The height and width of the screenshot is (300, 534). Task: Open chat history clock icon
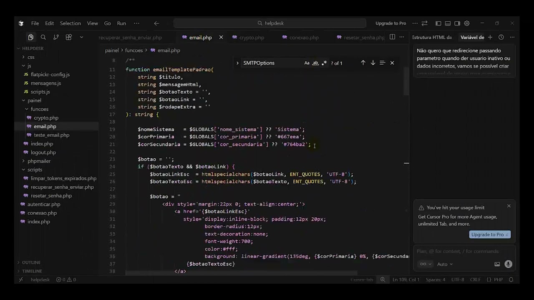click(501, 37)
